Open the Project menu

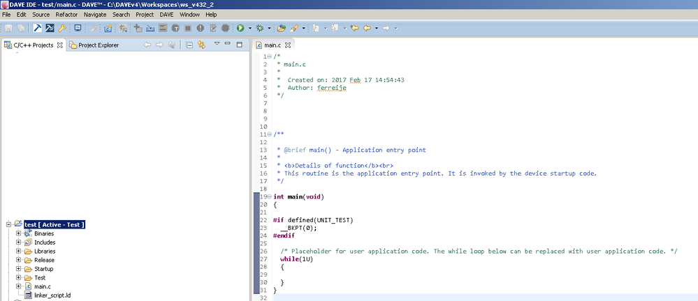[x=145, y=14]
